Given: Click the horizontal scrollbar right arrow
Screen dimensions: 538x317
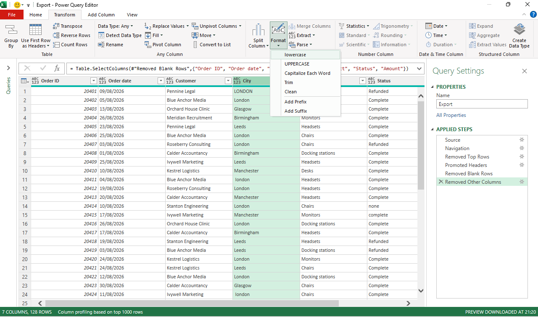Looking at the screenshot, I should [408, 303].
